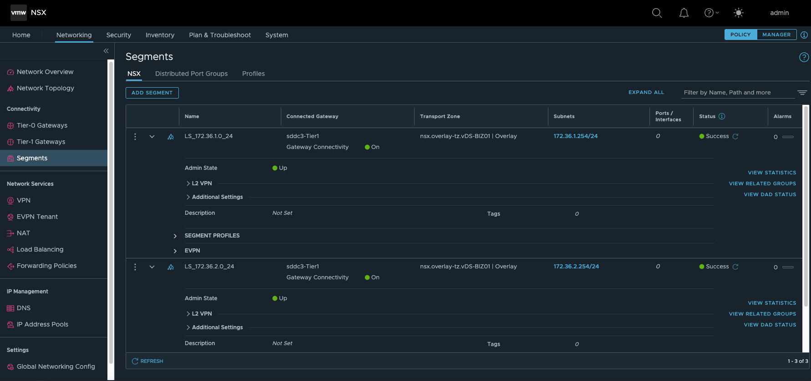Viewport: 811px width, 381px height.
Task: Focus the Filter by Name search field
Action: (x=737, y=93)
